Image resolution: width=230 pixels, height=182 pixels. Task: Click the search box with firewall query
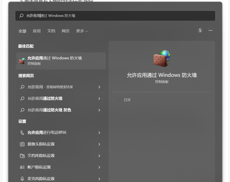coord(115,16)
